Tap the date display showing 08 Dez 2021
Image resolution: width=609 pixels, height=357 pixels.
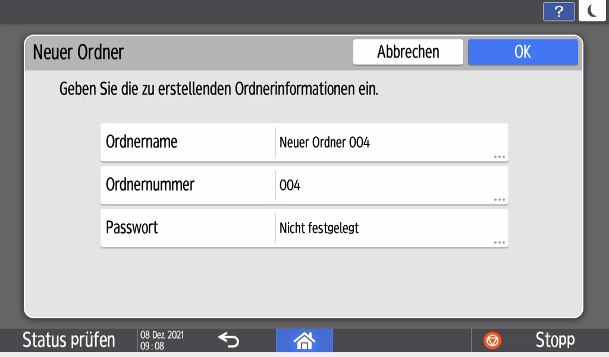[161, 340]
